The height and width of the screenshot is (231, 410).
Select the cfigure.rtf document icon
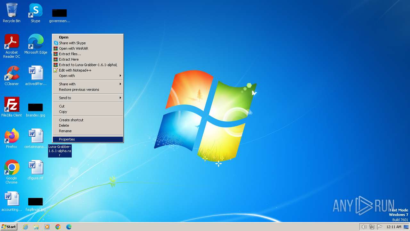click(x=36, y=170)
